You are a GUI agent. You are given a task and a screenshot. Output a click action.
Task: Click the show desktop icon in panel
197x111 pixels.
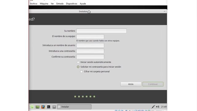pyautogui.click(x=38, y=107)
